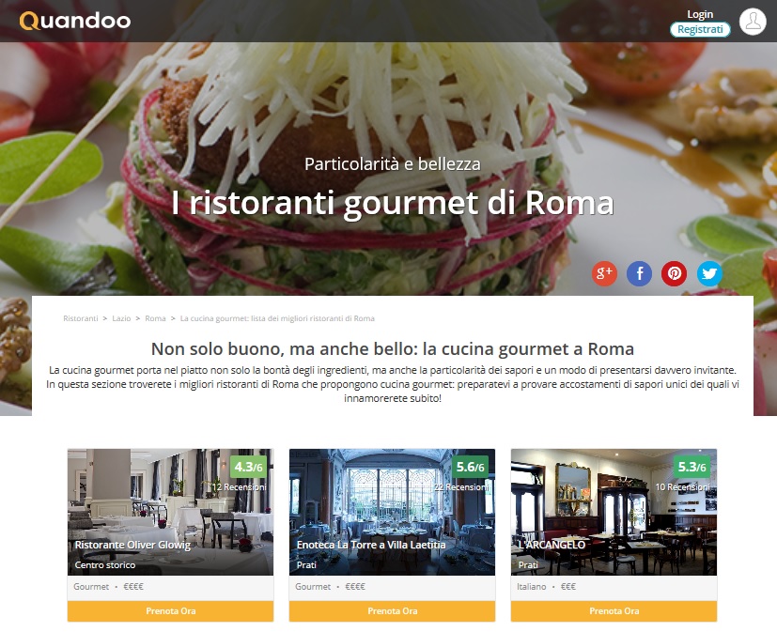Image resolution: width=777 pixels, height=632 pixels.
Task: Open Lazio breadcrumb link
Action: point(121,318)
